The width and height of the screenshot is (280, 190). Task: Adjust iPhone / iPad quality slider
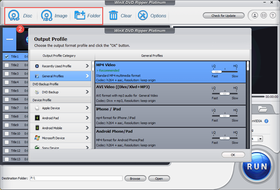pos(225,116)
